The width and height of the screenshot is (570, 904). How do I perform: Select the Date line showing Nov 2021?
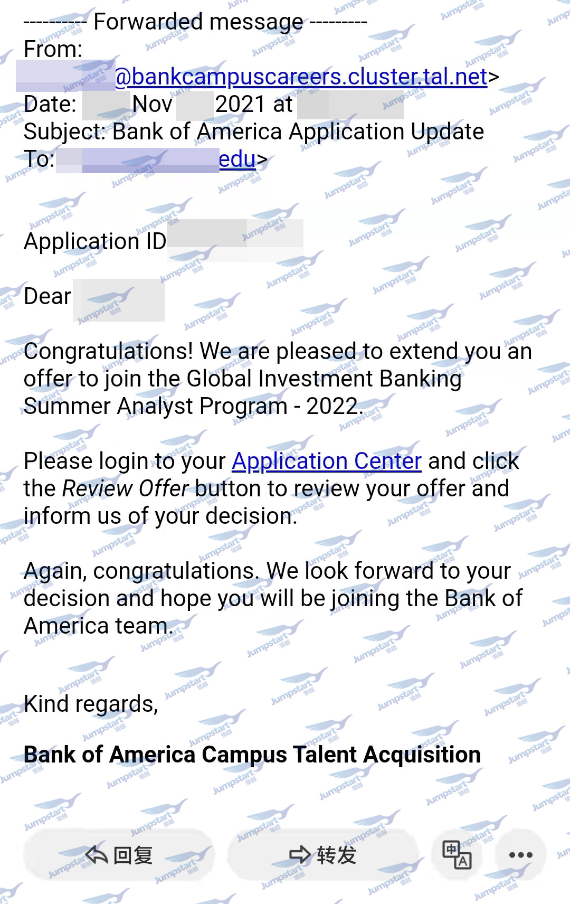(x=214, y=105)
